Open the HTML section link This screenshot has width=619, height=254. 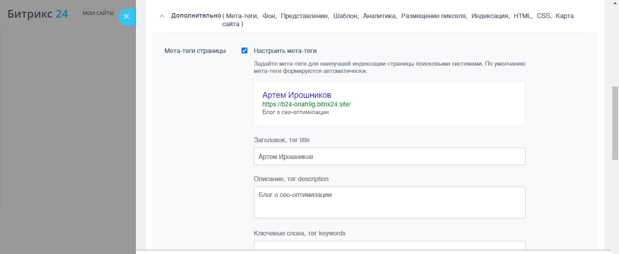coord(522,16)
